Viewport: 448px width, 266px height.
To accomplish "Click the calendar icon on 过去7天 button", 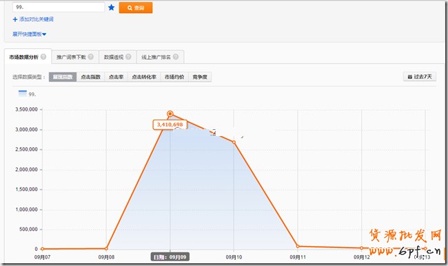I will (409, 76).
